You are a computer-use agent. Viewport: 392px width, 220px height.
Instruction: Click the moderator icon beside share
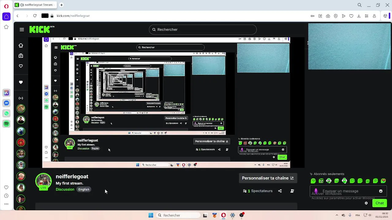292,191
